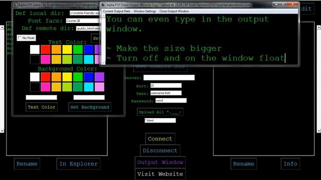The image size is (321, 180).
Task: Choose blue swatch under Background Color
Action: [x=89, y=77]
